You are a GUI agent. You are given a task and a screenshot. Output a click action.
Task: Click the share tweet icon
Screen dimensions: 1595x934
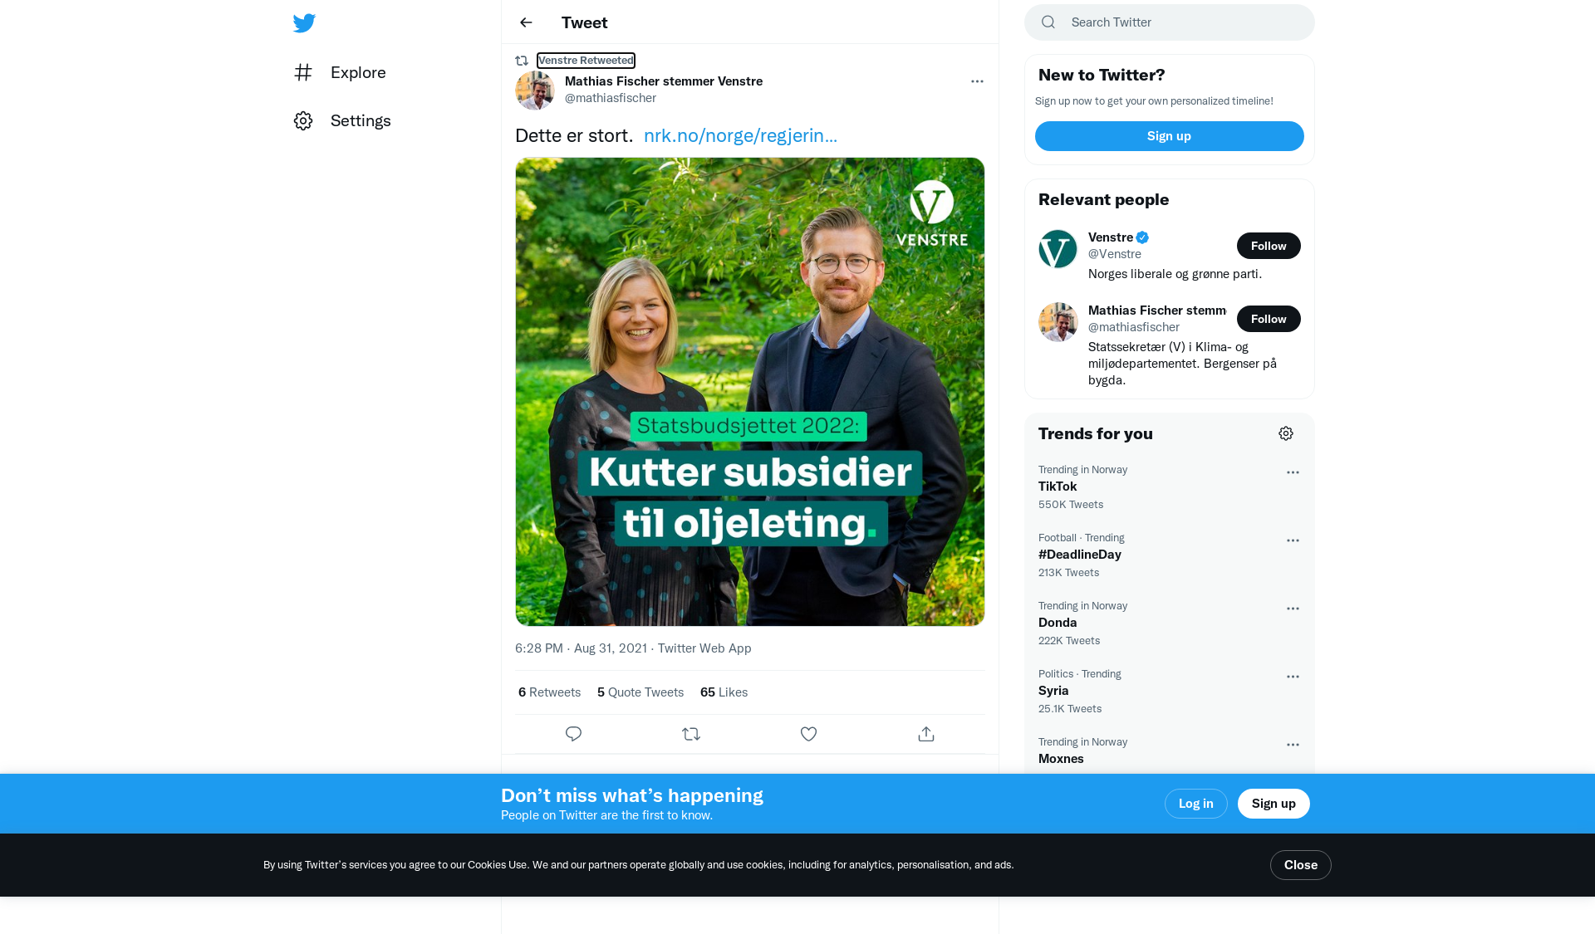point(926,734)
